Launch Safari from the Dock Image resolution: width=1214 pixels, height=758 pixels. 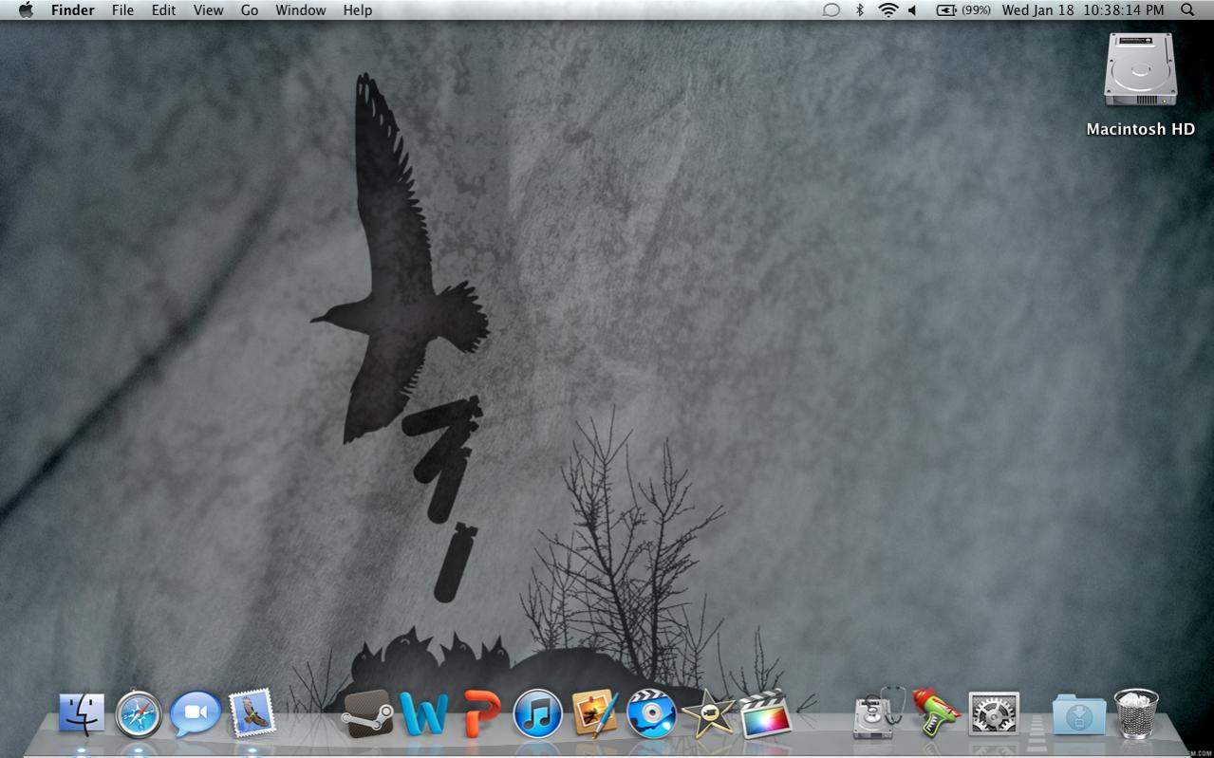pyautogui.click(x=139, y=713)
